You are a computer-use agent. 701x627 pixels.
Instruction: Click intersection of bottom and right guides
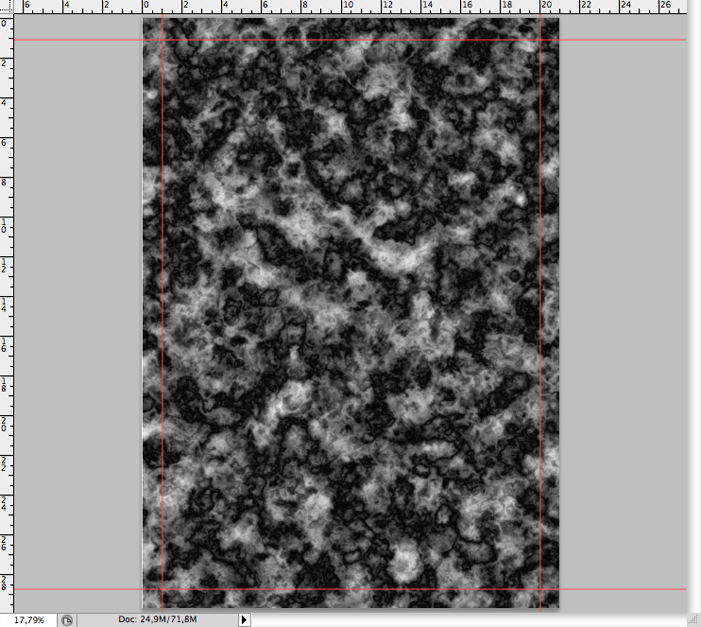540,589
